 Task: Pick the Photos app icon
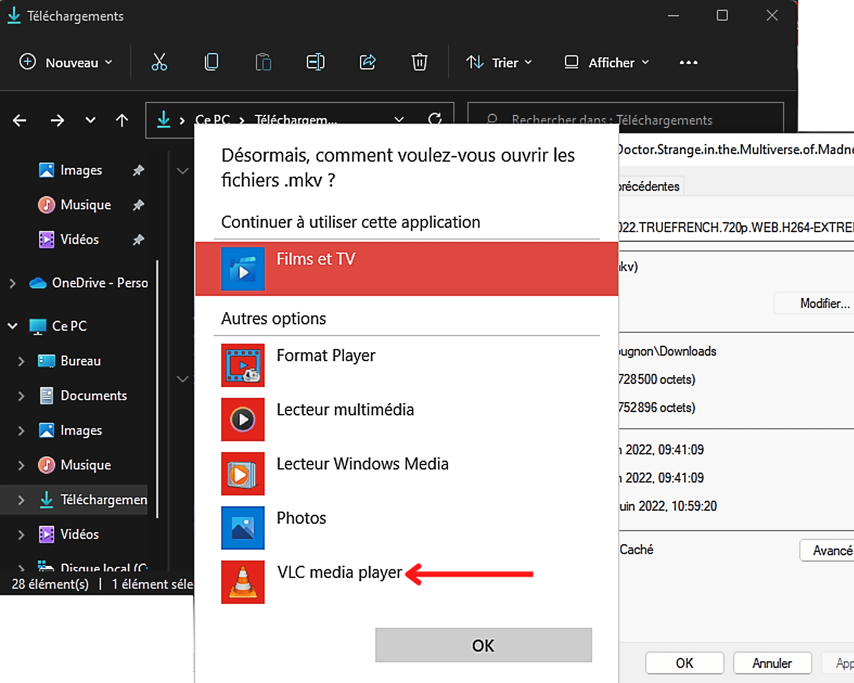[243, 528]
